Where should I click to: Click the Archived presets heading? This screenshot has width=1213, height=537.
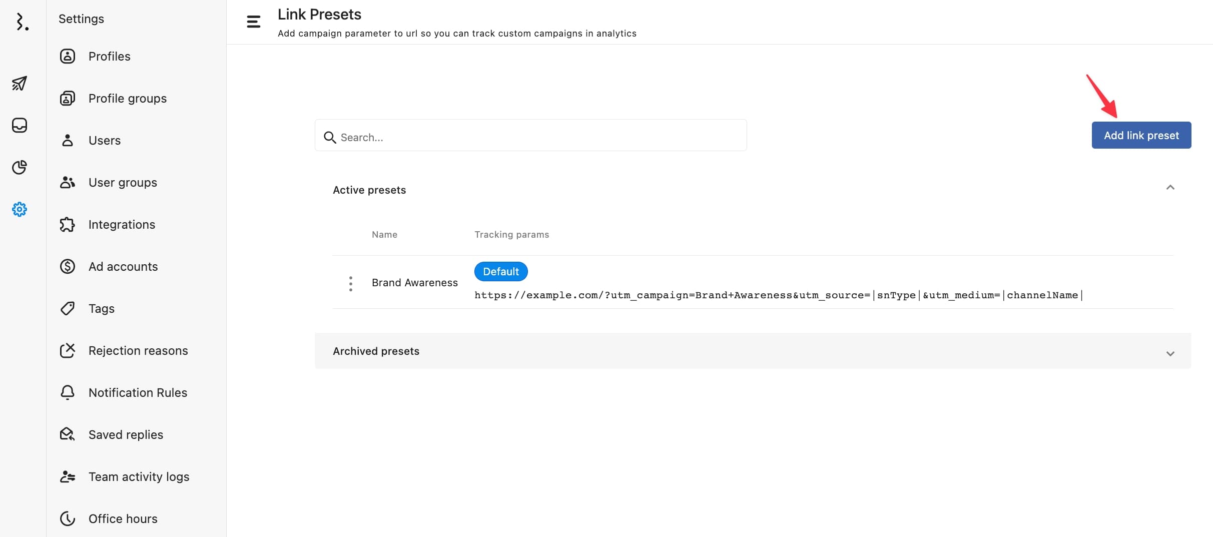pos(376,351)
